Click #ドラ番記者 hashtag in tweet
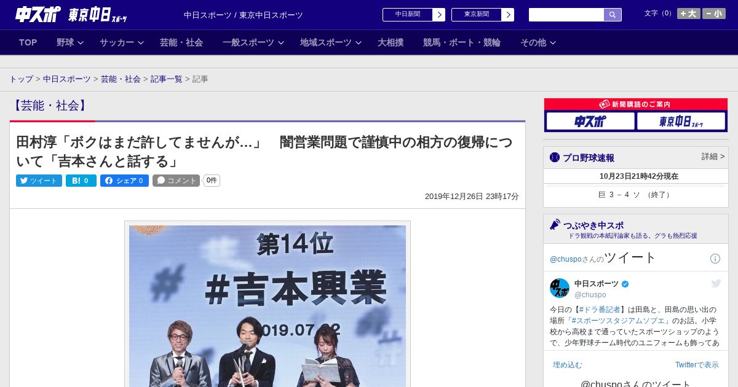This screenshot has height=387, width=738. [x=600, y=310]
